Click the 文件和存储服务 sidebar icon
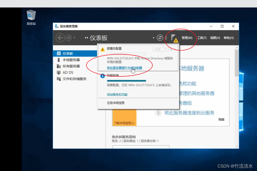This screenshot has height=171, width=257. point(59,79)
